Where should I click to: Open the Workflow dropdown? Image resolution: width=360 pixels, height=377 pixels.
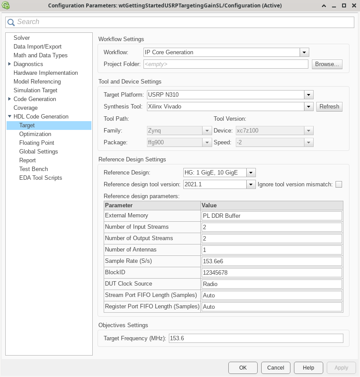point(304,52)
